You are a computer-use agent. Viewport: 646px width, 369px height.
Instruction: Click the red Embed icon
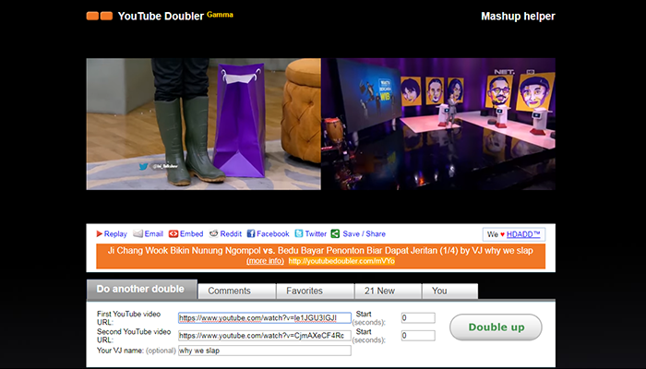coord(173,234)
